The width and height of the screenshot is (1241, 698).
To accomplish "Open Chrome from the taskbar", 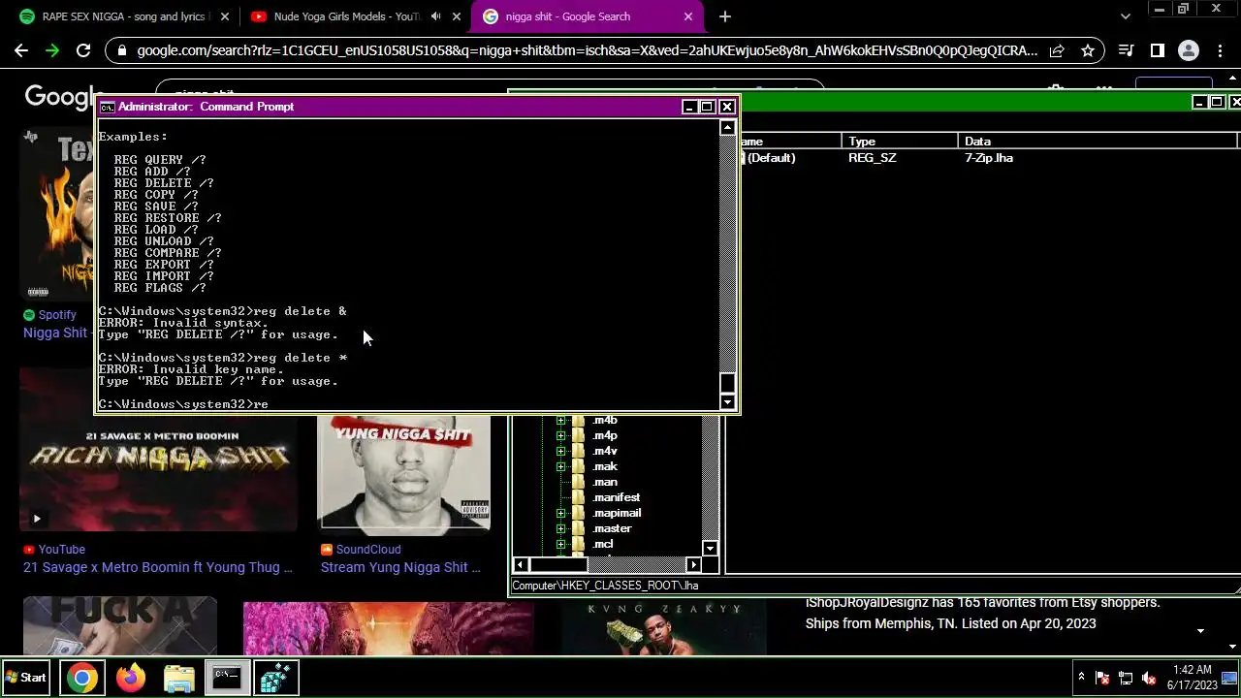I will pos(82,678).
